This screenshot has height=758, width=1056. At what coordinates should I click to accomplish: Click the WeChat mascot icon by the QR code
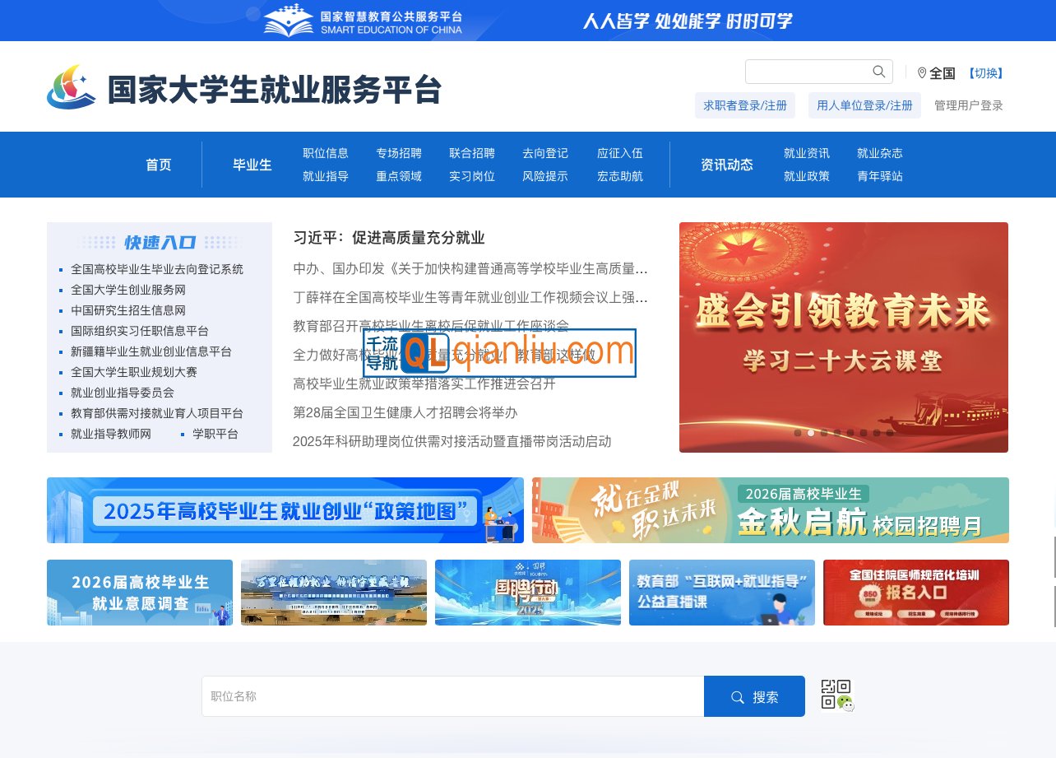(845, 703)
